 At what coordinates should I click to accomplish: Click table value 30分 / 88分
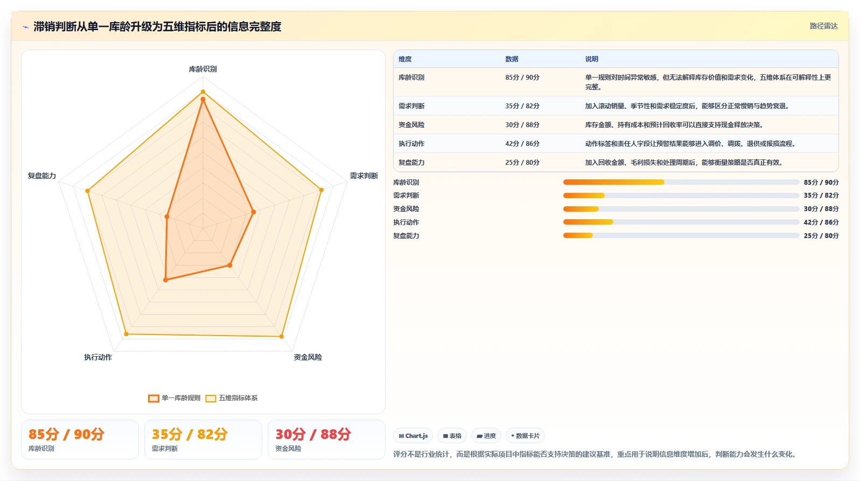point(522,125)
